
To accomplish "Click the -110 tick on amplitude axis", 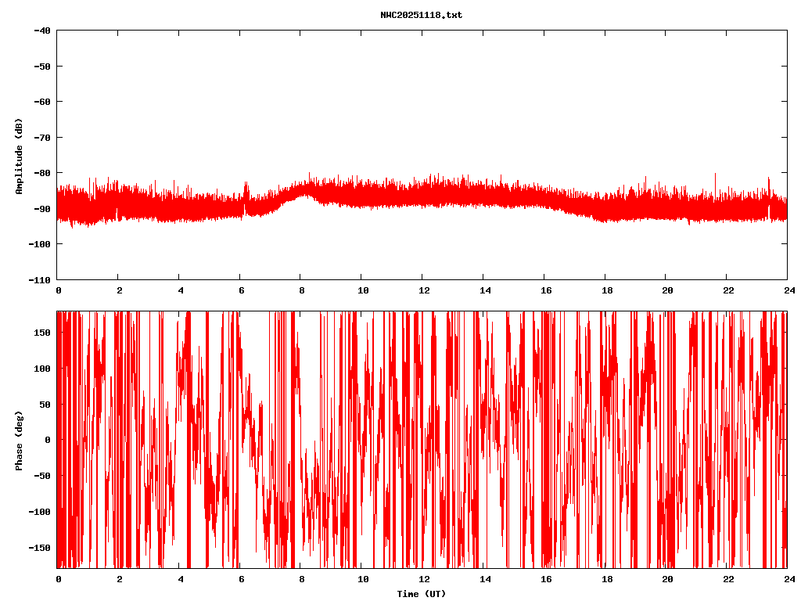I will (39, 279).
